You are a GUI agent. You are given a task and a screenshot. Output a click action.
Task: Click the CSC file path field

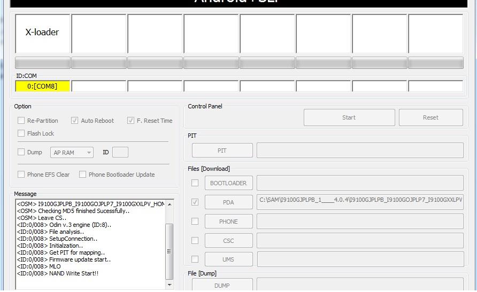360,240
